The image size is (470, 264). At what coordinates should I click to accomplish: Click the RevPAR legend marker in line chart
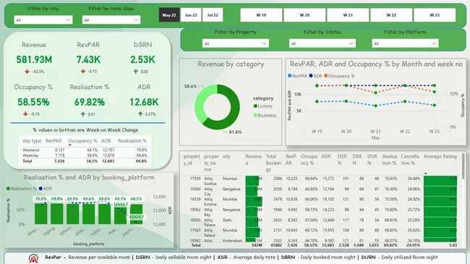tap(289, 76)
